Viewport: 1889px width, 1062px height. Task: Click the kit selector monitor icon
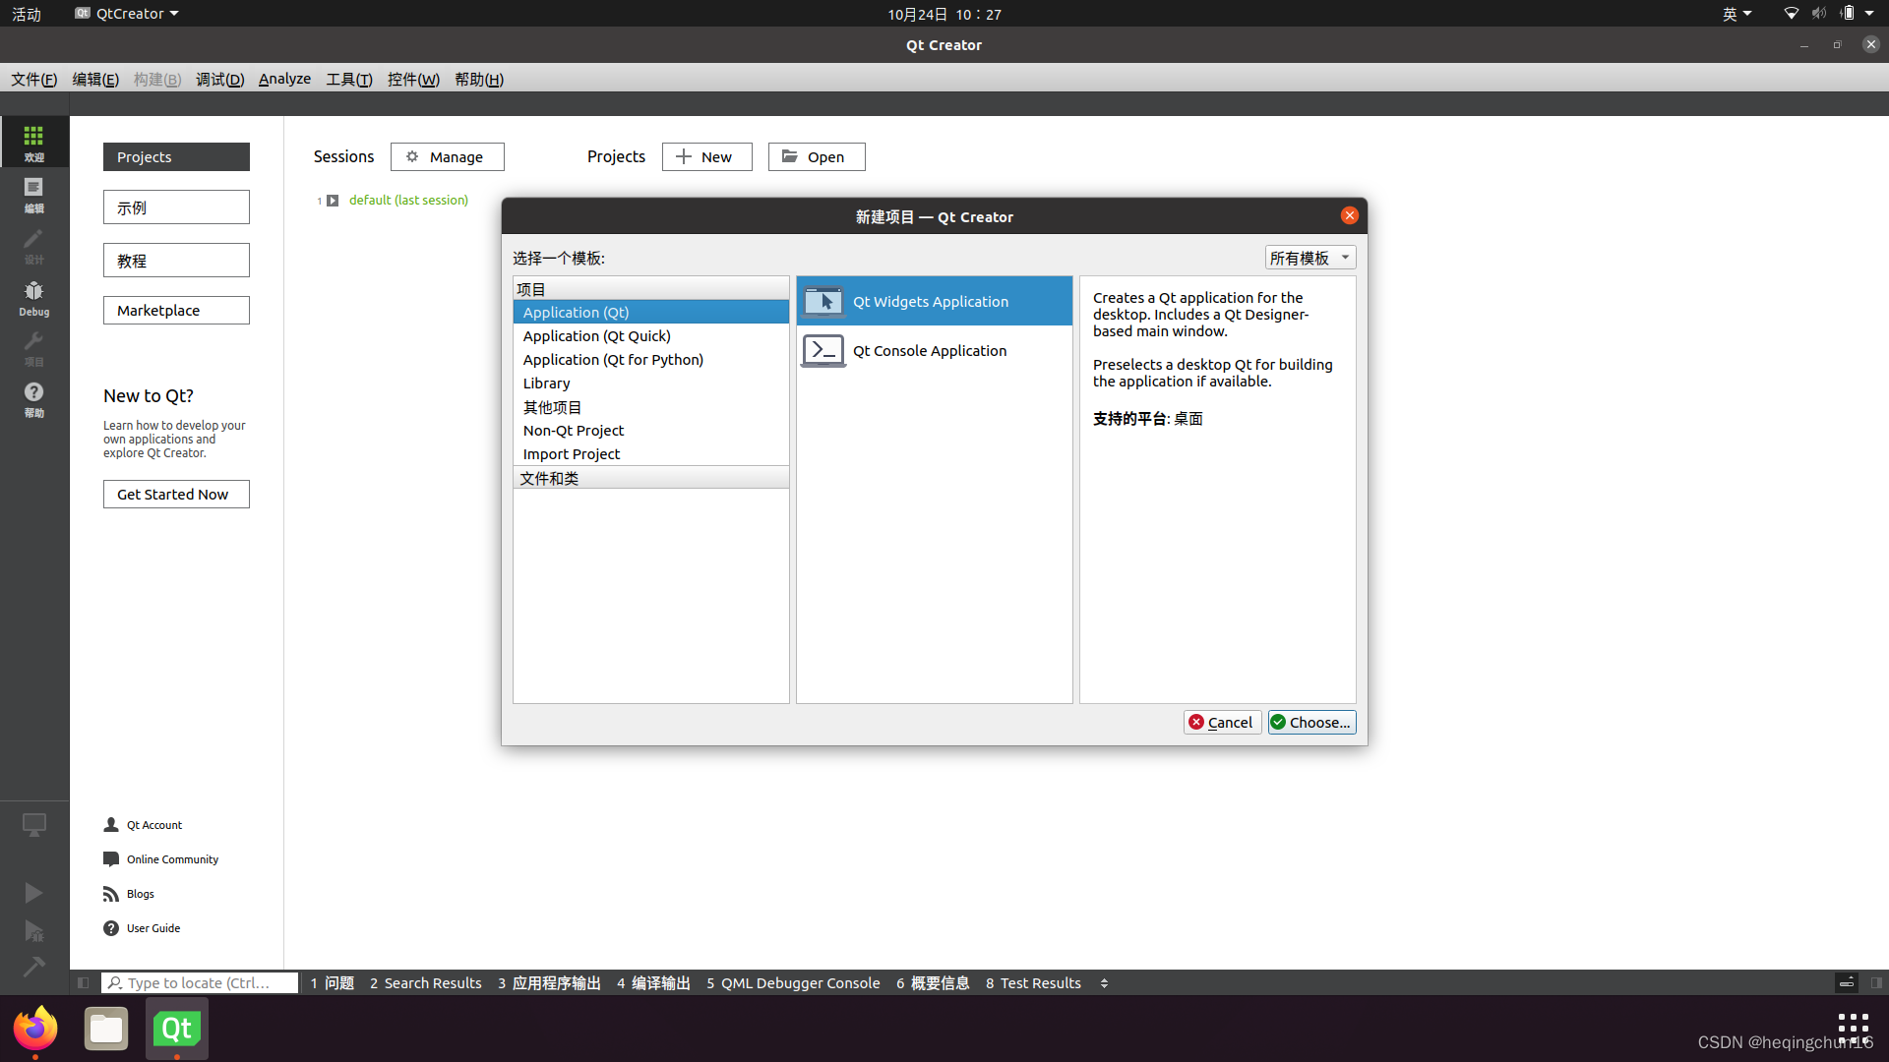click(x=33, y=825)
